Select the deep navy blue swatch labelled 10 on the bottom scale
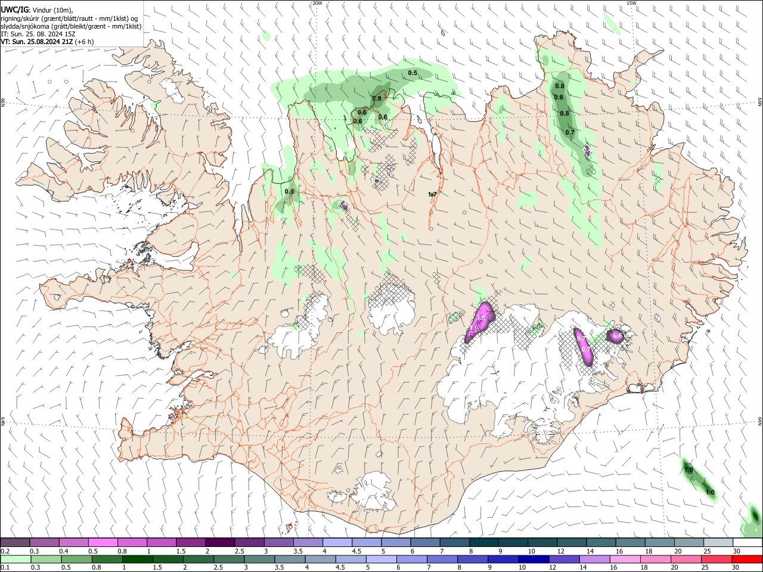 pyautogui.click(x=533, y=559)
